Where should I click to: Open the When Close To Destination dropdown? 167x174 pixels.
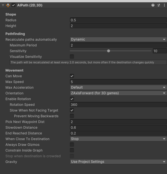click(x=118, y=139)
